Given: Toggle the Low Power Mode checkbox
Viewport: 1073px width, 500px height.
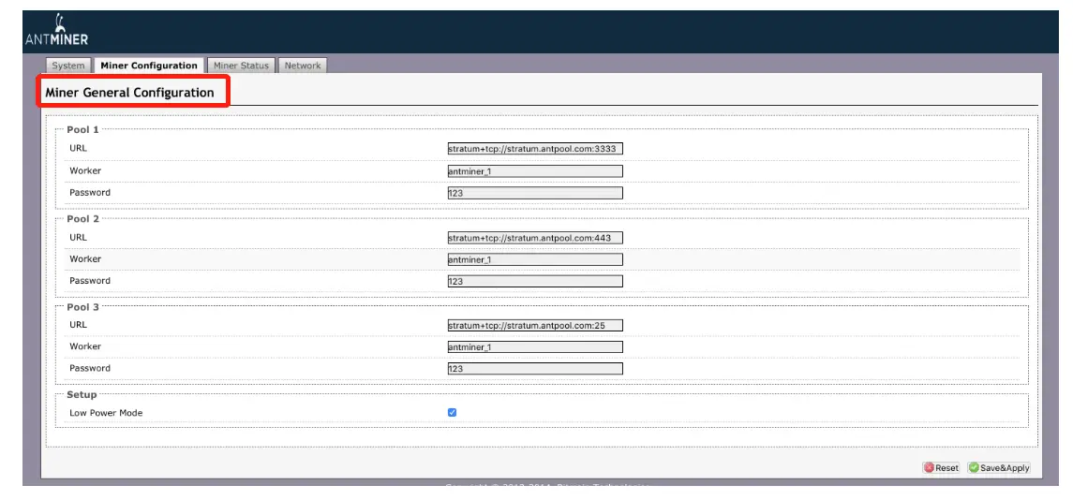Looking at the screenshot, I should pos(453,412).
